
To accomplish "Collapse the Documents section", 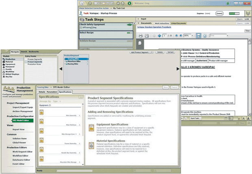I will pos(138,23).
